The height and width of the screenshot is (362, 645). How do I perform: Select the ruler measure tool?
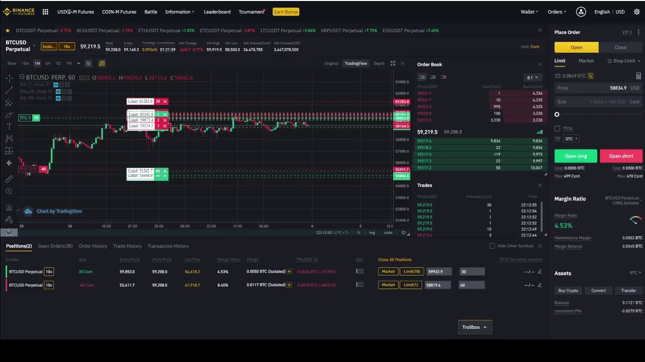coord(9,179)
